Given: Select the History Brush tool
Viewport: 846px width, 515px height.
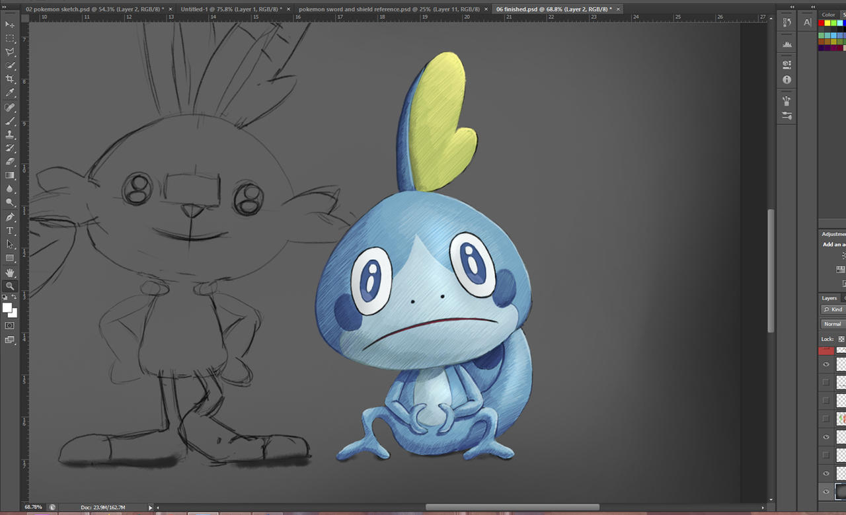Looking at the screenshot, I should point(10,148).
